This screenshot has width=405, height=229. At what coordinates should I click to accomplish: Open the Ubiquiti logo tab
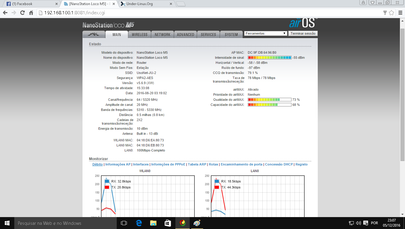tap(94, 34)
